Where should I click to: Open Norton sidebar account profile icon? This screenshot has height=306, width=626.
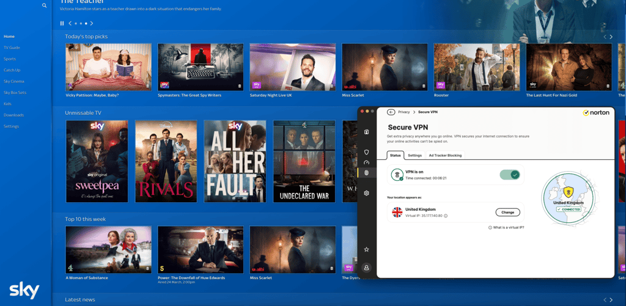pyautogui.click(x=367, y=268)
